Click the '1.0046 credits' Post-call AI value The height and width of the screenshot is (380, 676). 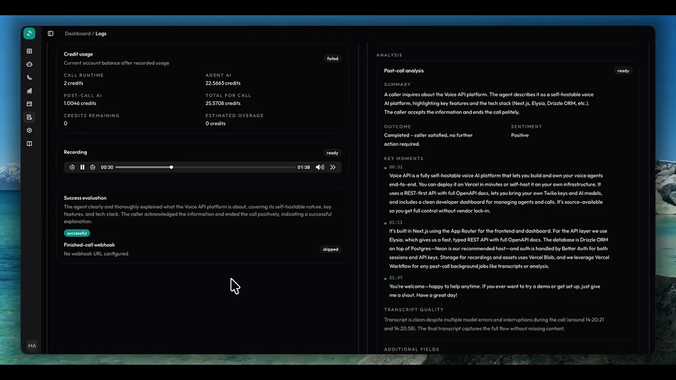(80, 103)
